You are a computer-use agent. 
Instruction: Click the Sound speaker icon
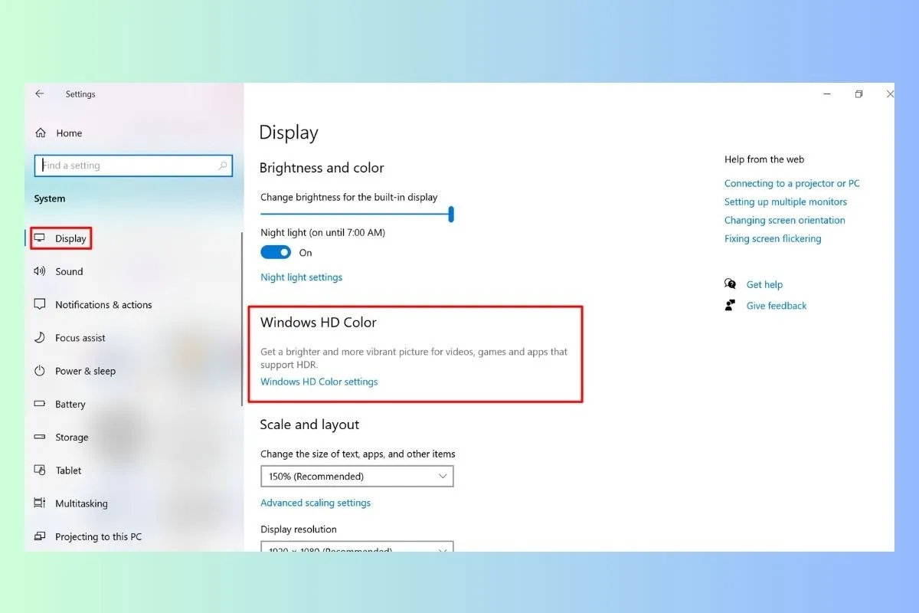[40, 271]
